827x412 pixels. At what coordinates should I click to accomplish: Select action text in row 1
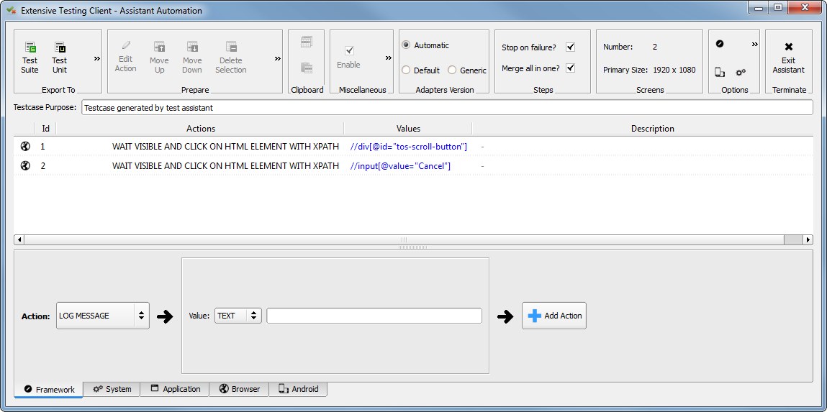tap(225, 147)
